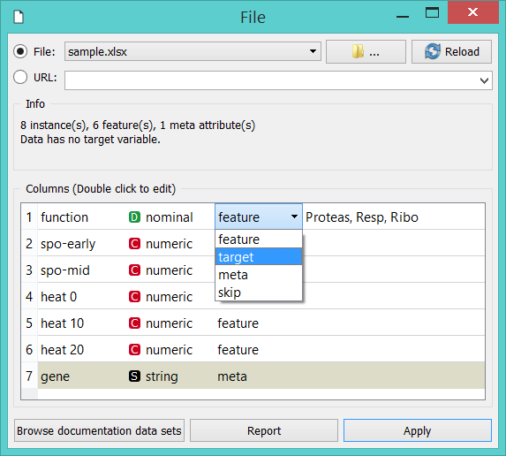
Task: Click the File window document icon
Action: point(19,17)
